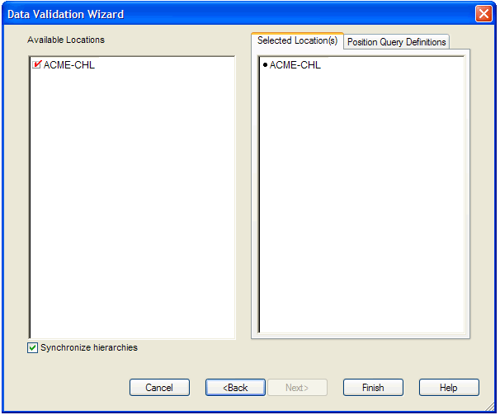Open the Selected Location(s) tab
The image size is (500, 415).
click(297, 40)
